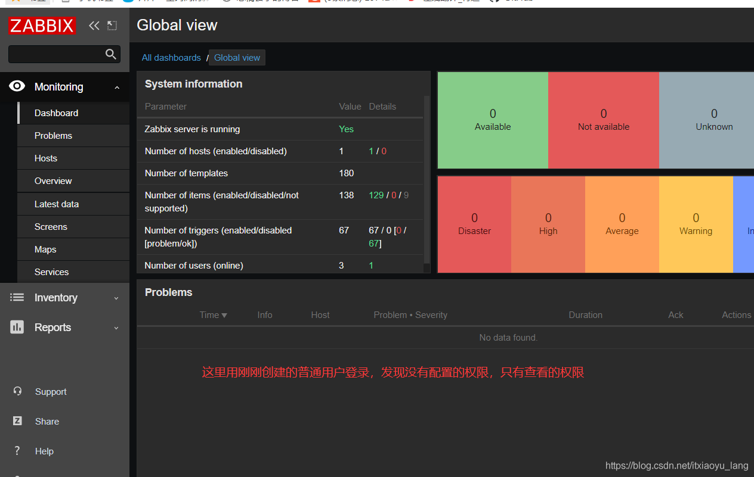
Task: Click the System information widget title
Action: coord(193,84)
